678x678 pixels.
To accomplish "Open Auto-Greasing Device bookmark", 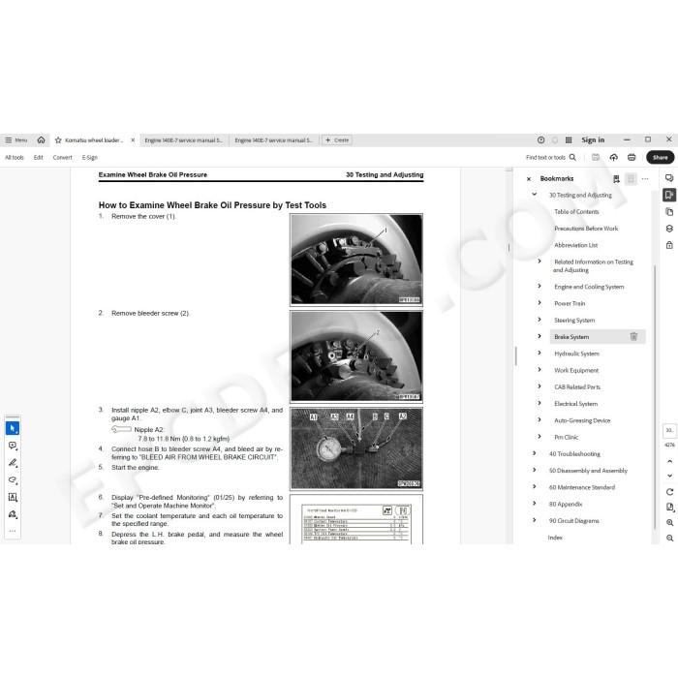I will click(x=582, y=420).
